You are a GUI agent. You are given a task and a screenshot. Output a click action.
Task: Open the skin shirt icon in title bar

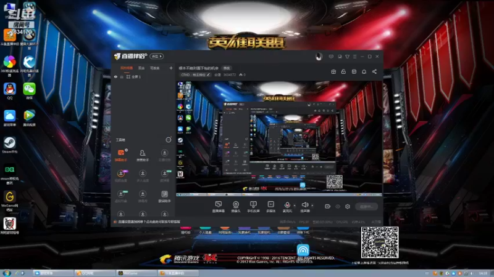click(x=347, y=57)
